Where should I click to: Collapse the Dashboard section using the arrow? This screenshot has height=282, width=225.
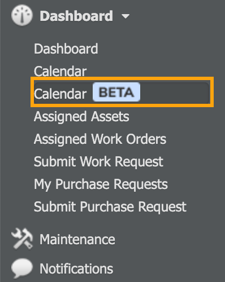tap(126, 16)
